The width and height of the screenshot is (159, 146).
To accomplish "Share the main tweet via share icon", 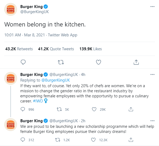I will [x=136, y=62].
